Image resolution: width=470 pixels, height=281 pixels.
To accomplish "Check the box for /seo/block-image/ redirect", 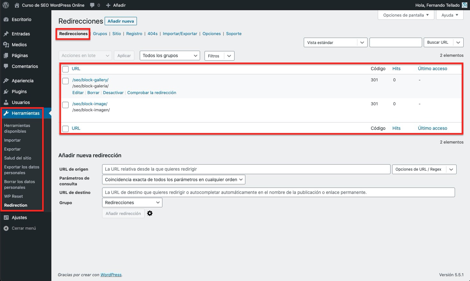I will point(65,105).
